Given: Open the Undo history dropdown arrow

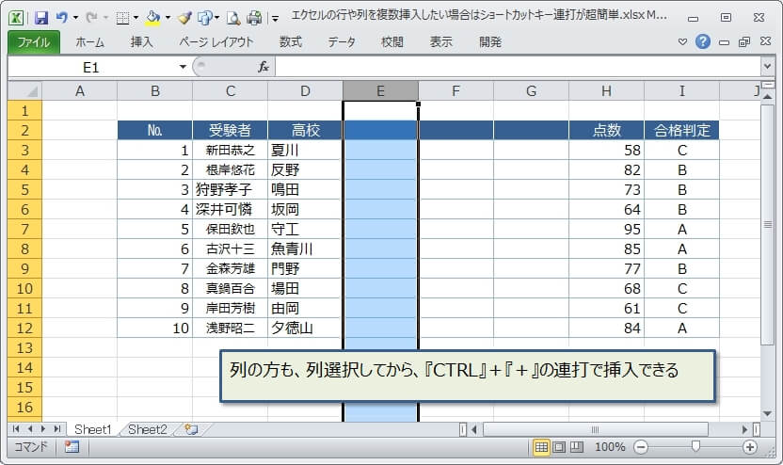Looking at the screenshot, I should (x=75, y=18).
